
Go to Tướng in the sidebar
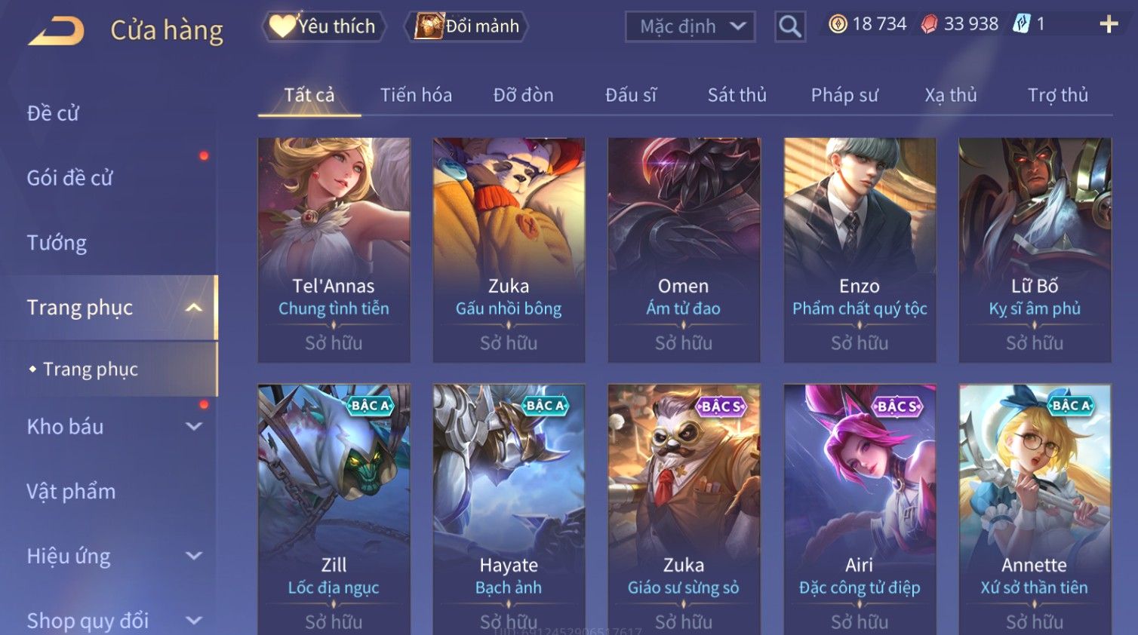(57, 243)
